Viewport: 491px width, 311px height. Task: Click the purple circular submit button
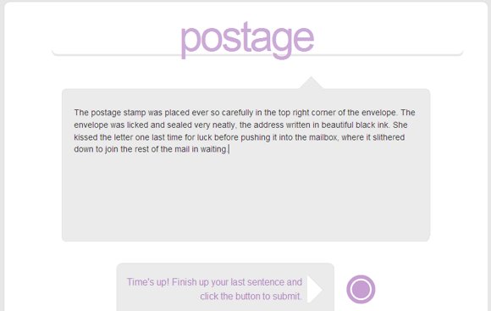tap(361, 289)
